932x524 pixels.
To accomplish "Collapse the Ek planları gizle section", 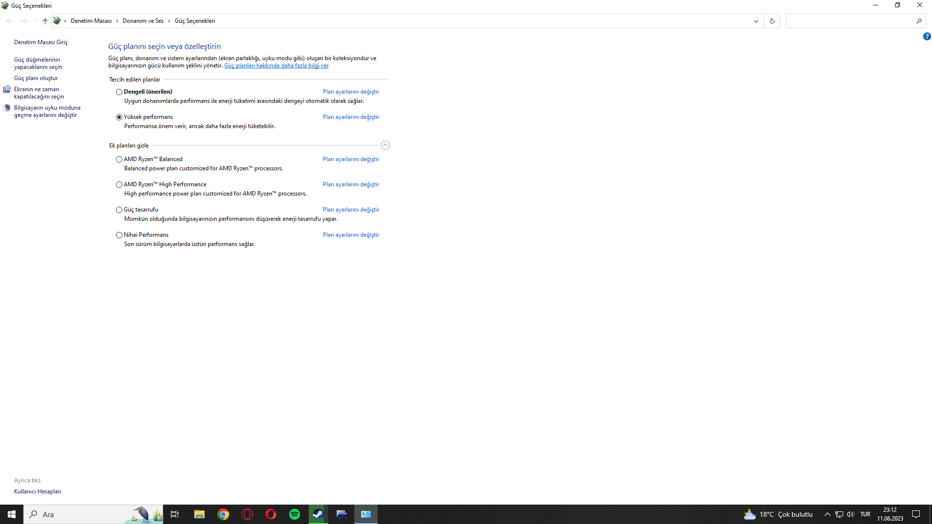I will (385, 146).
